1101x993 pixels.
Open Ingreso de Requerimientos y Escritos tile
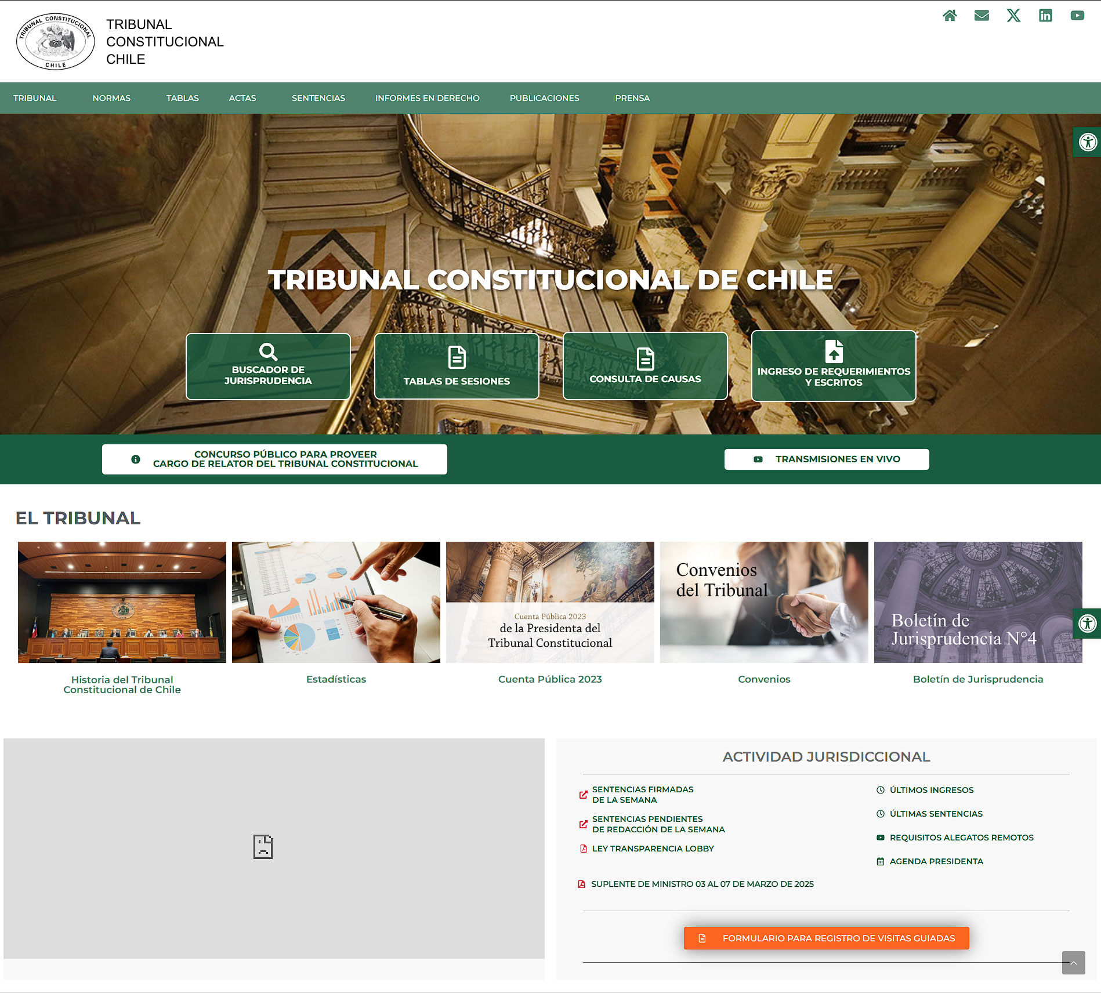(834, 366)
